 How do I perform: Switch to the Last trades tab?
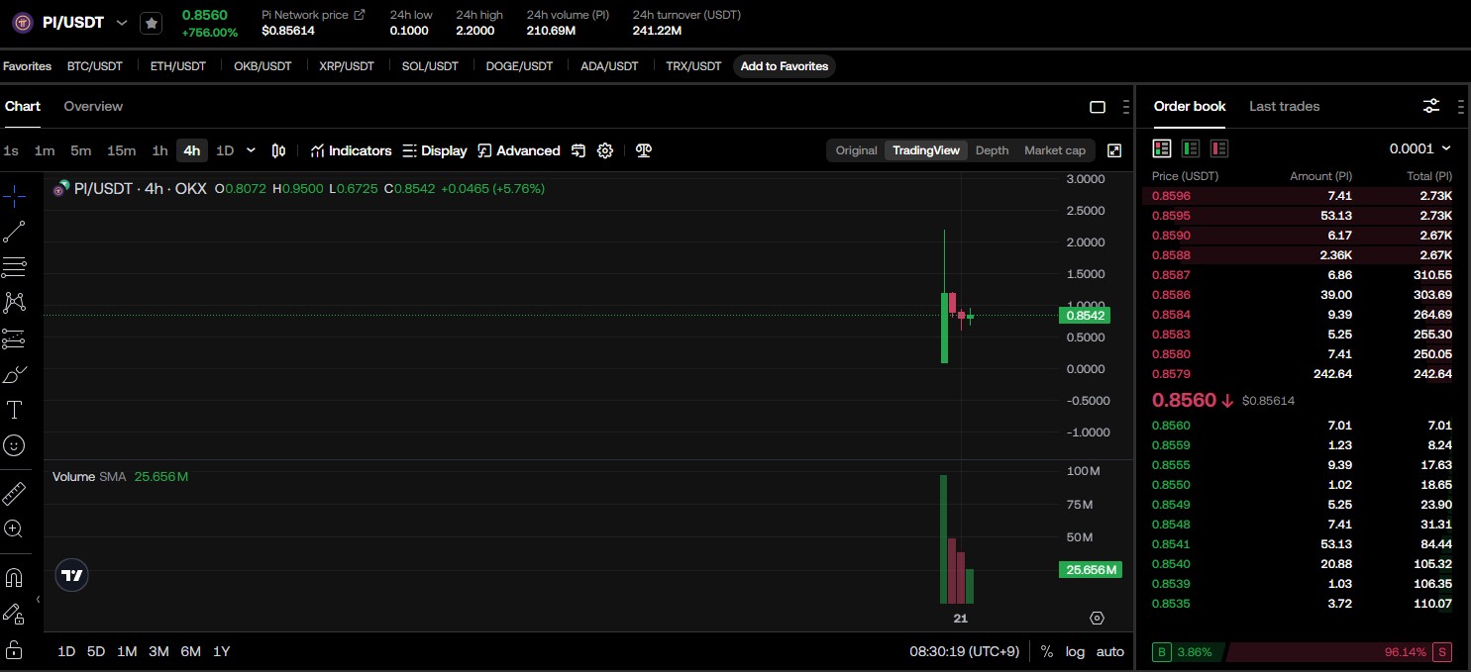click(x=1284, y=106)
